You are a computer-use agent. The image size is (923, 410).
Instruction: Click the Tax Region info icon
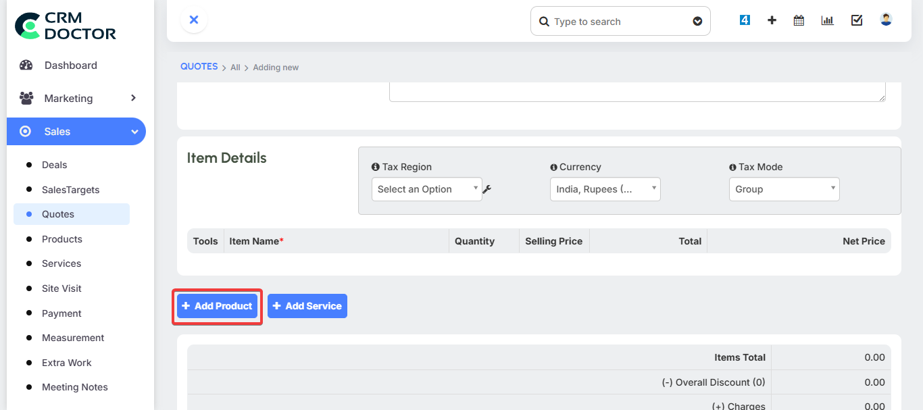(376, 166)
